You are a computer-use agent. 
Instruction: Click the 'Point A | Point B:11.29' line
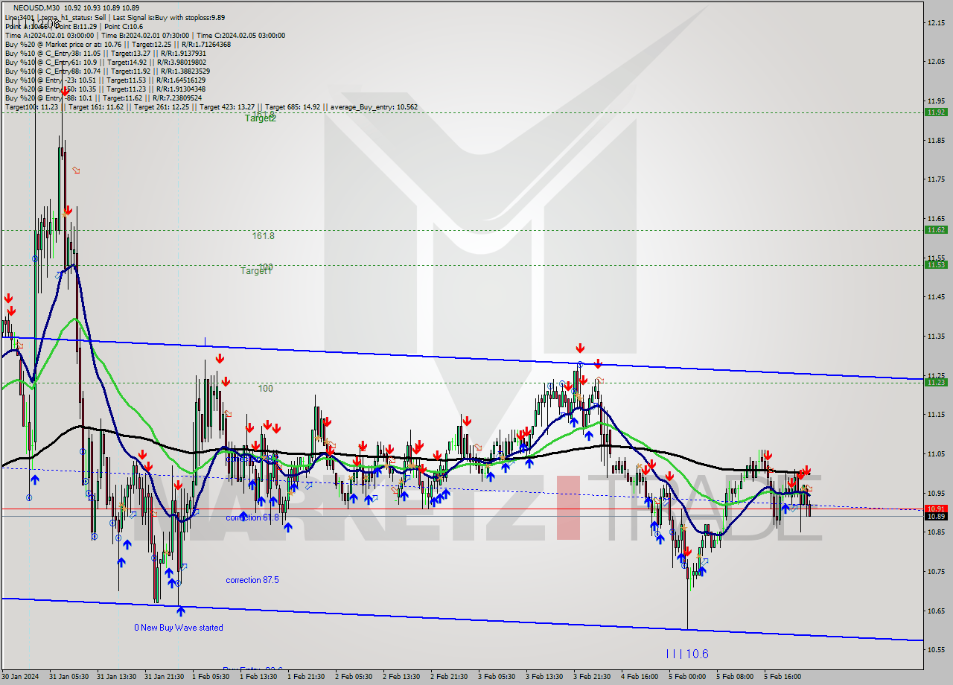74,26
